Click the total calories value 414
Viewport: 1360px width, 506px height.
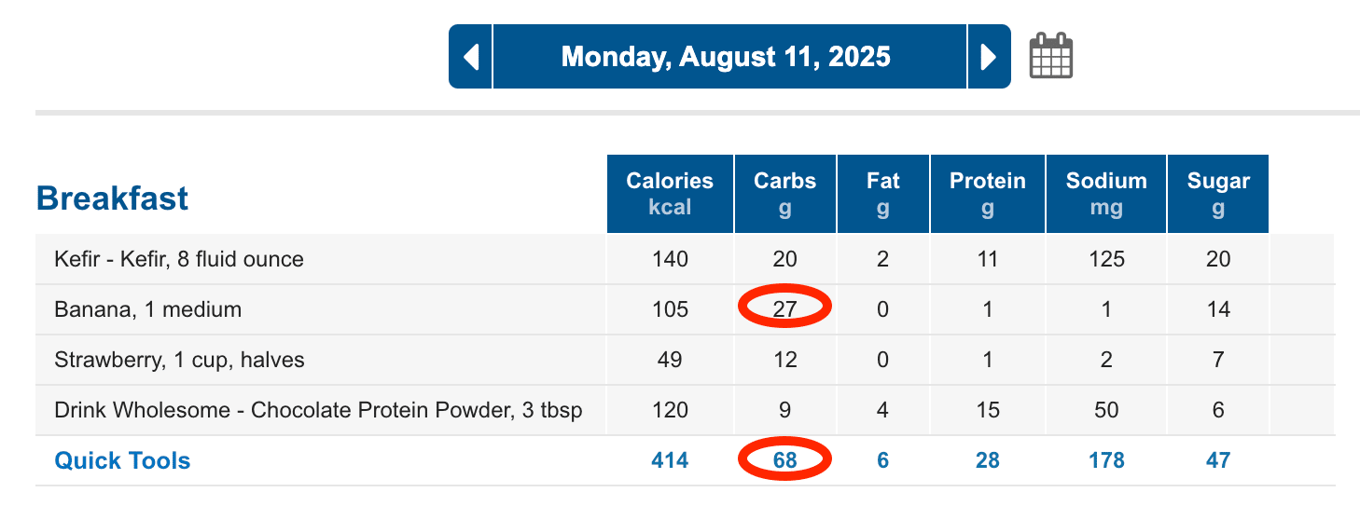pos(670,460)
